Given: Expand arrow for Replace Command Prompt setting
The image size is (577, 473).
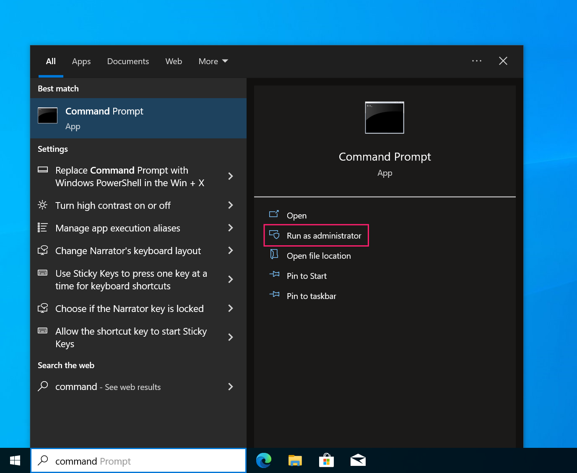Looking at the screenshot, I should (x=230, y=176).
